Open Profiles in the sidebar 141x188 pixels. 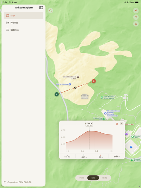(x=24, y=23)
